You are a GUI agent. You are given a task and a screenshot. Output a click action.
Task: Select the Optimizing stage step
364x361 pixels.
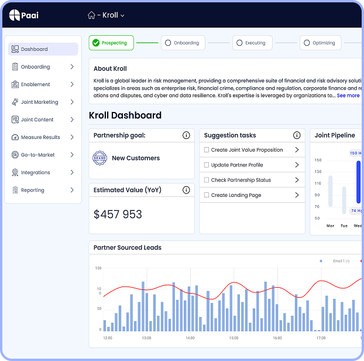click(x=320, y=43)
